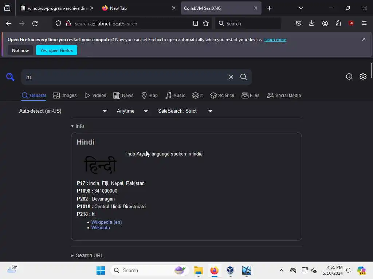Viewport: 373px width, 279px height.
Task: Switch to the New Tab tab
Action: coord(139,8)
